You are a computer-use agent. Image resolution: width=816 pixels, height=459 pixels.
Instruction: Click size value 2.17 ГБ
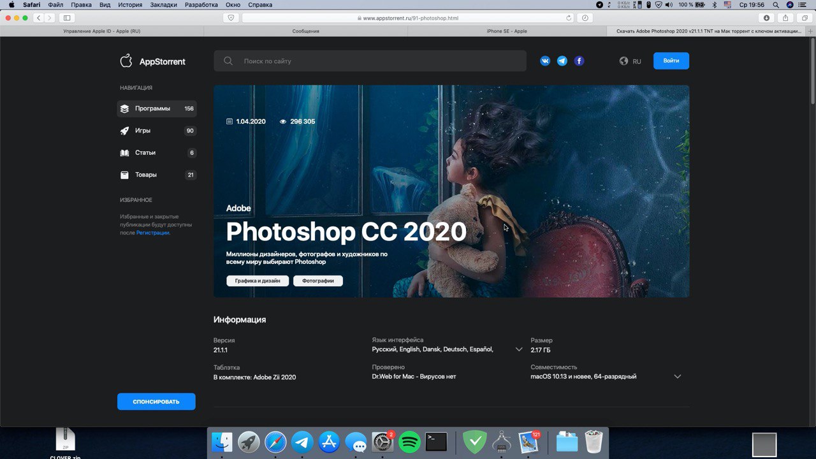tap(541, 350)
